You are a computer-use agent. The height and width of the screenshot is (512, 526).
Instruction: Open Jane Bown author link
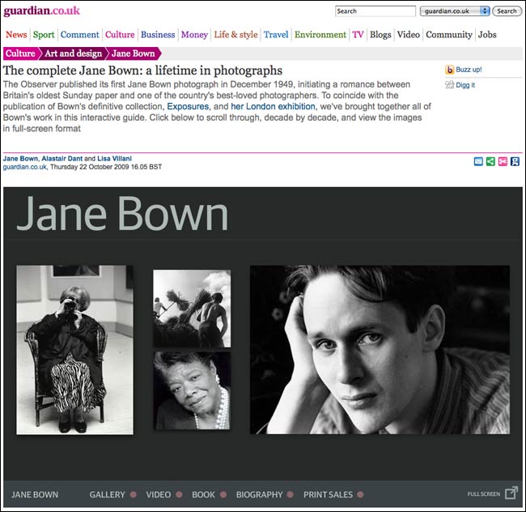[20, 159]
